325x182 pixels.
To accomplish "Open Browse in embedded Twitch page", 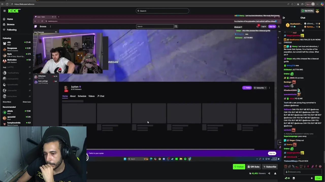I will tap(43, 27).
